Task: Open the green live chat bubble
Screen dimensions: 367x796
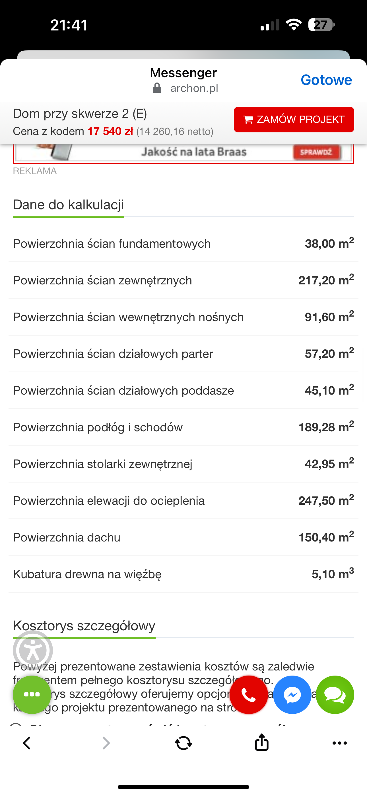Action: point(335,694)
